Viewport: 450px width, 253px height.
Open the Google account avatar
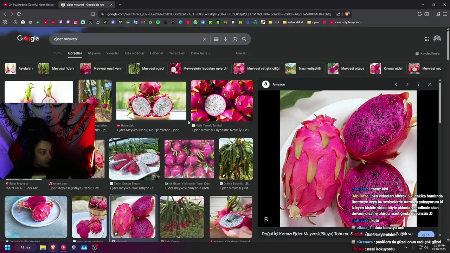click(437, 39)
